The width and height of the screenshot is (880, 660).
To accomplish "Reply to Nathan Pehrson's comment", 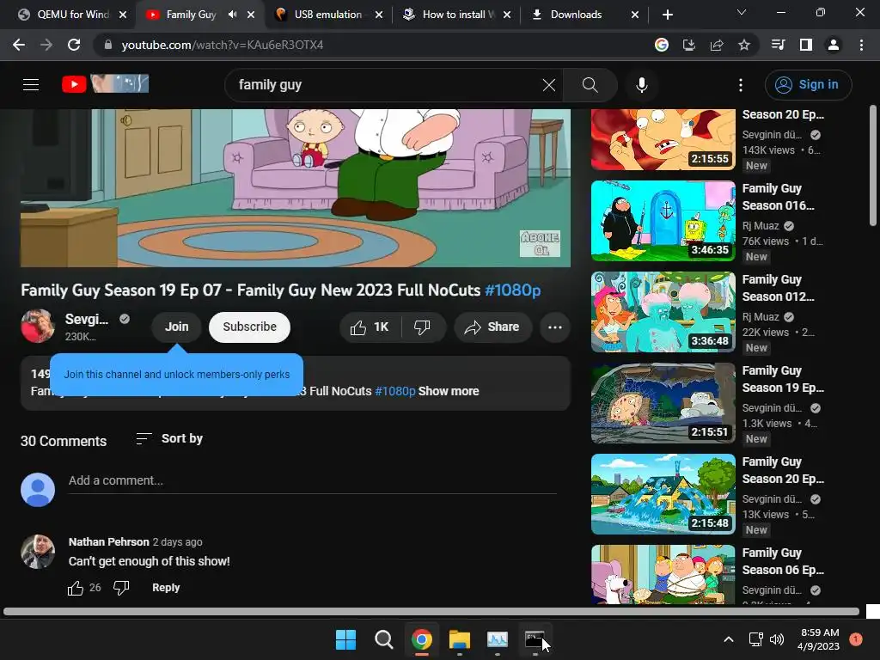I will click(x=166, y=588).
